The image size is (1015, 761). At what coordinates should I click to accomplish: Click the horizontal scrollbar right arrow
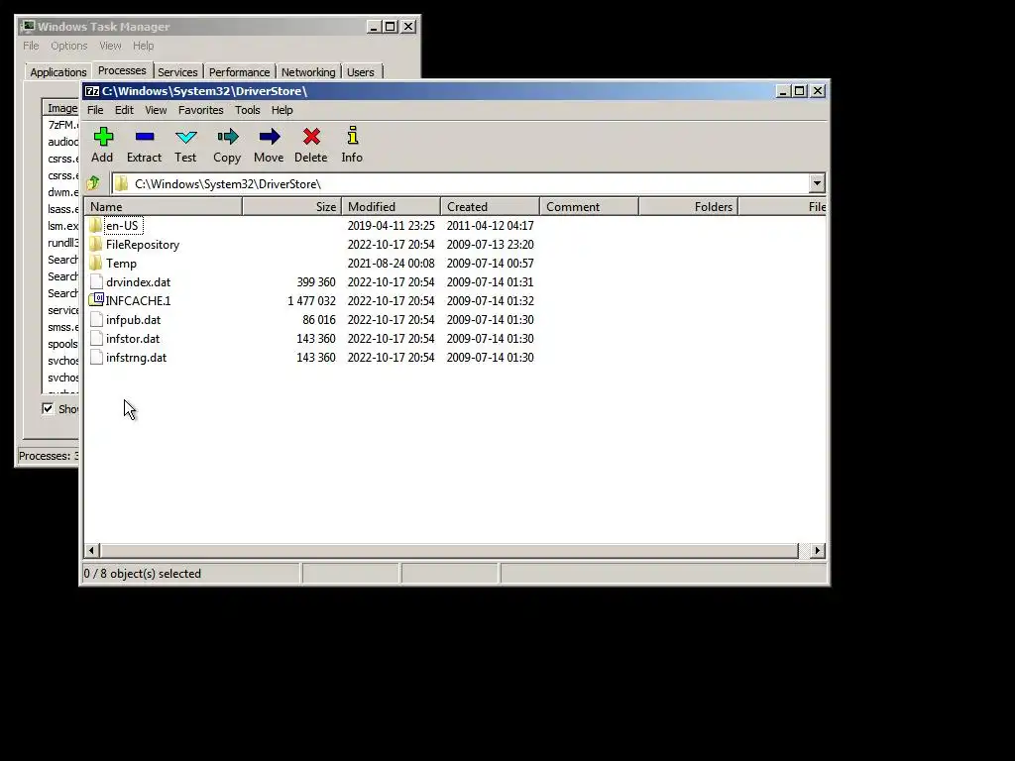[817, 550]
